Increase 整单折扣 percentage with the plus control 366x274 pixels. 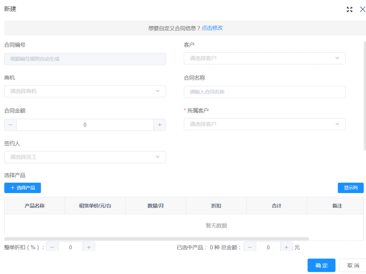[x=89, y=247]
